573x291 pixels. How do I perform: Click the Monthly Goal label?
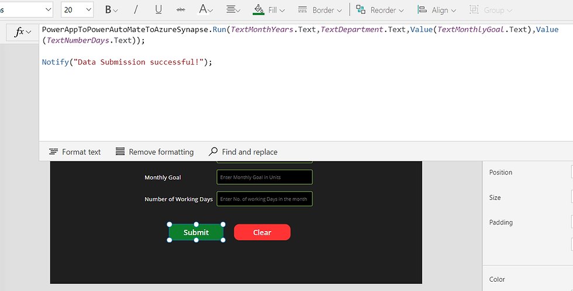click(x=163, y=178)
